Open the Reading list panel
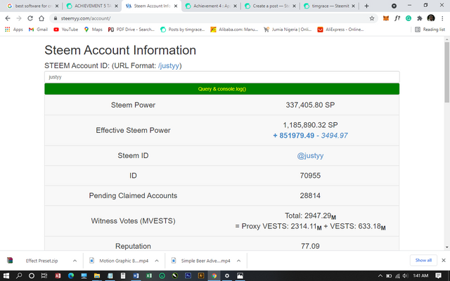Viewport: 450px width, 281px height. 430,30
